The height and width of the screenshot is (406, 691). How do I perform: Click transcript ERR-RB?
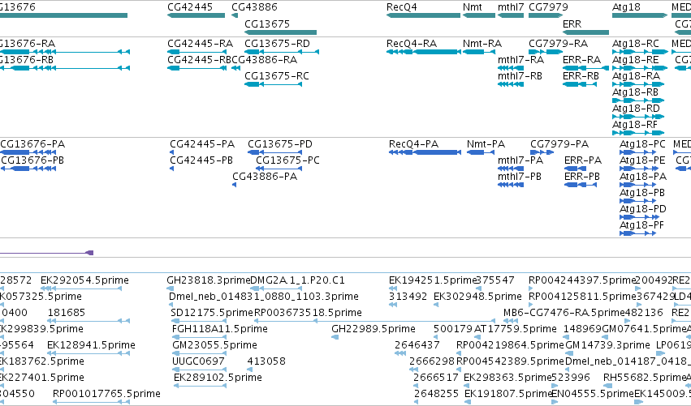coord(580,84)
